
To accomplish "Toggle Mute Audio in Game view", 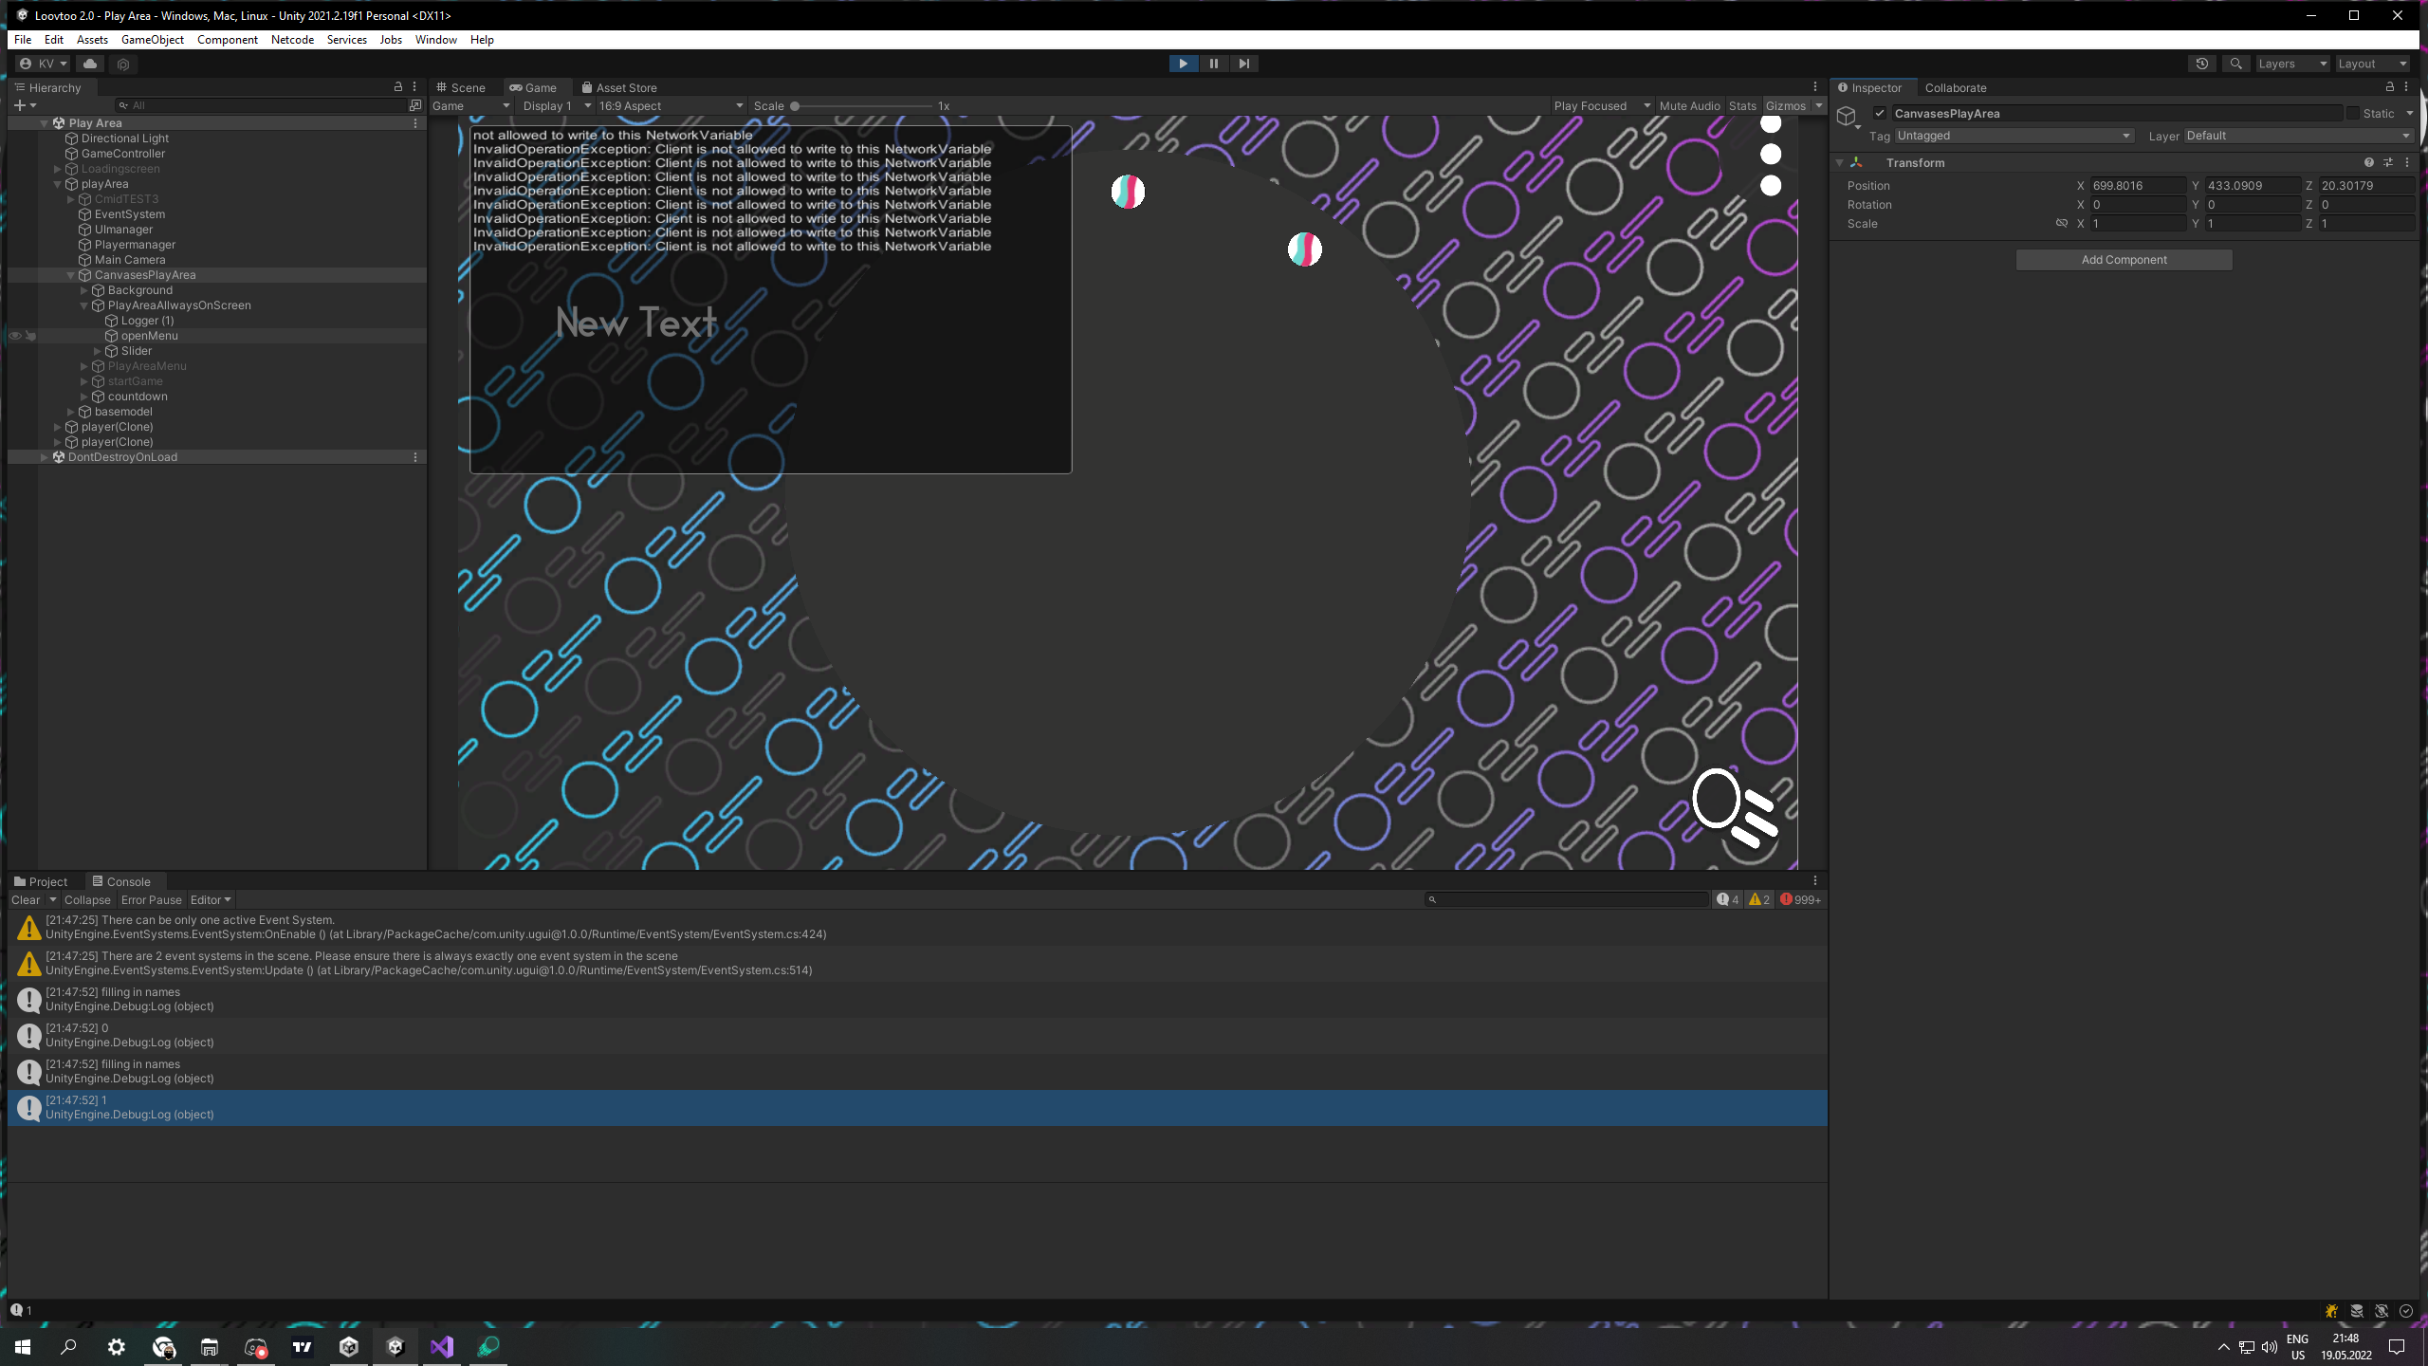I will (x=1689, y=106).
